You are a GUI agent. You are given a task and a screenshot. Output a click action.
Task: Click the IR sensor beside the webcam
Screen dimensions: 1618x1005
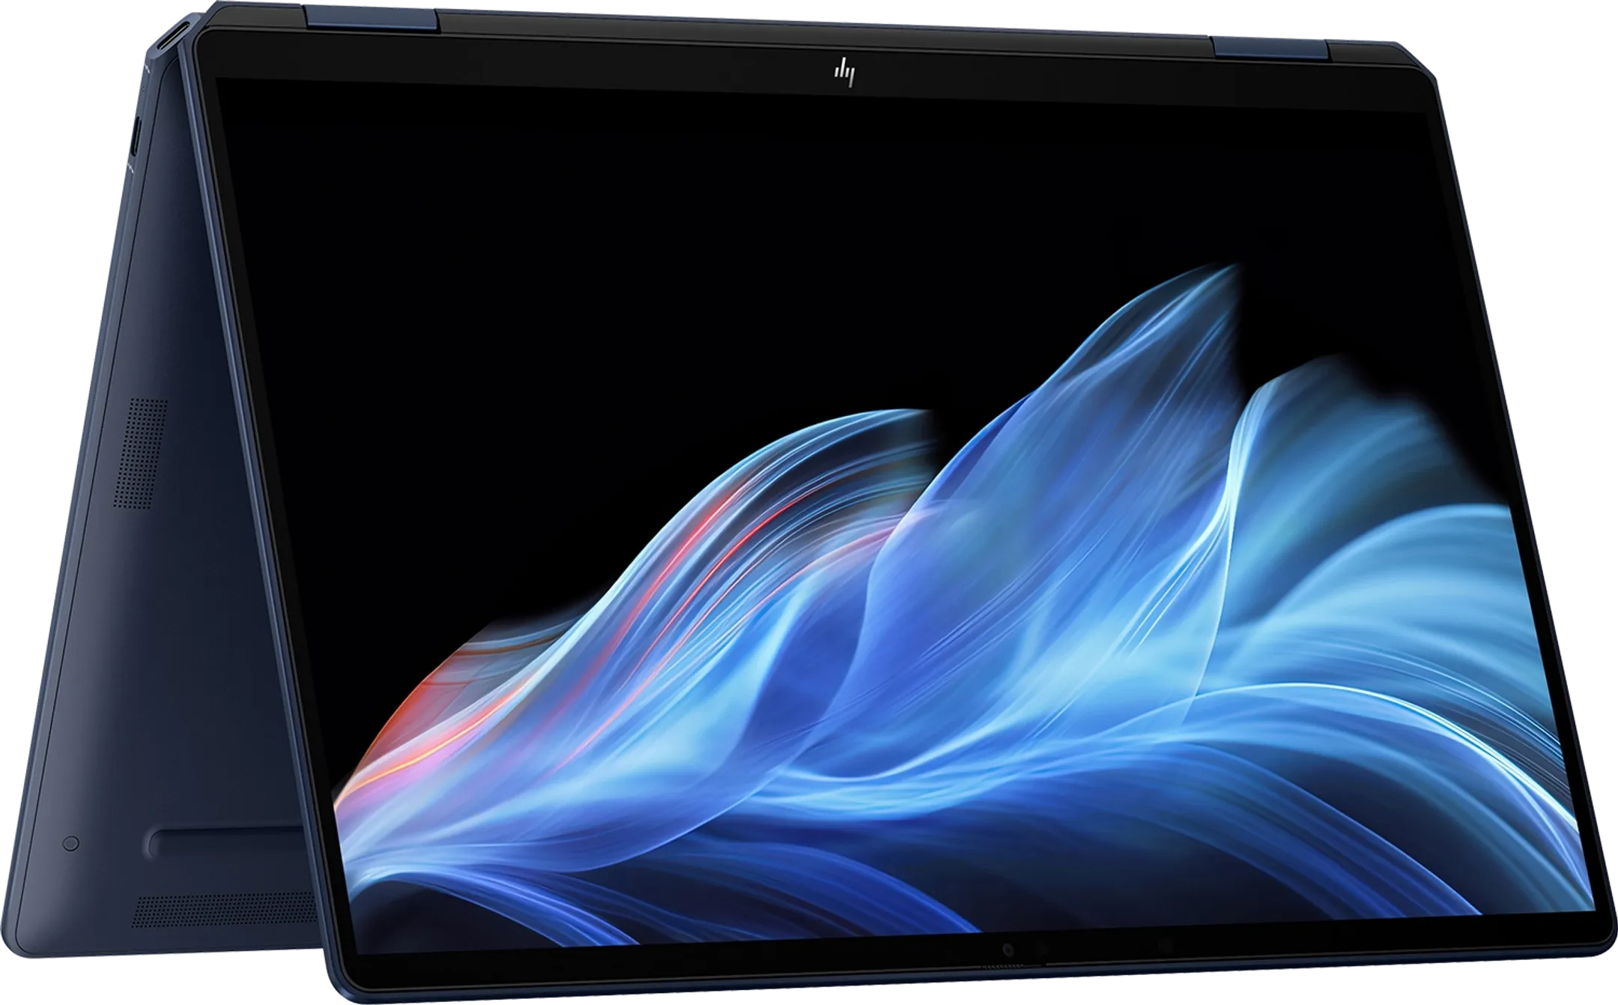coord(1042,948)
